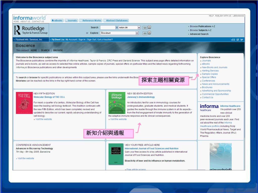
Task: Open the My Account link
Action: tap(71, 39)
